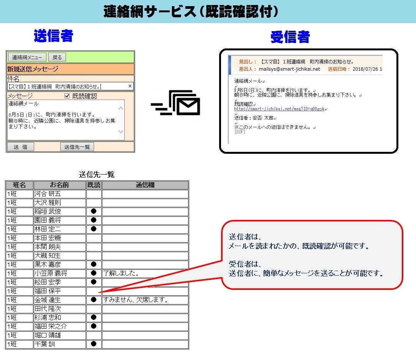Viewport: 416px width, 356px height.
Task: Click the お名前 column header
Action: 59,185
